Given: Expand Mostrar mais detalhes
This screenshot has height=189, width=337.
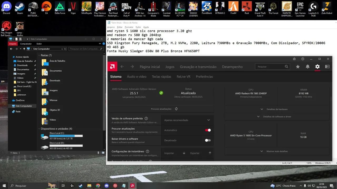Looking at the screenshot, I should pyautogui.click(x=277, y=151).
